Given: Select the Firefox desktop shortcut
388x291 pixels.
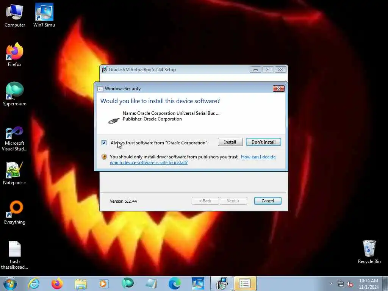Looking at the screenshot, I should click(x=15, y=55).
